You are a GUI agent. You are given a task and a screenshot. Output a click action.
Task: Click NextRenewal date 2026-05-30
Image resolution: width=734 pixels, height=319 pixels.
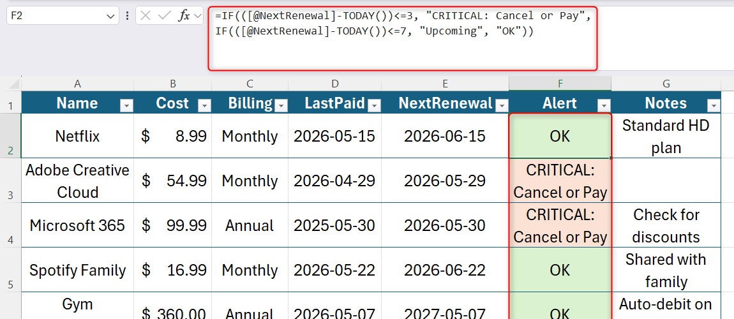[x=445, y=225]
